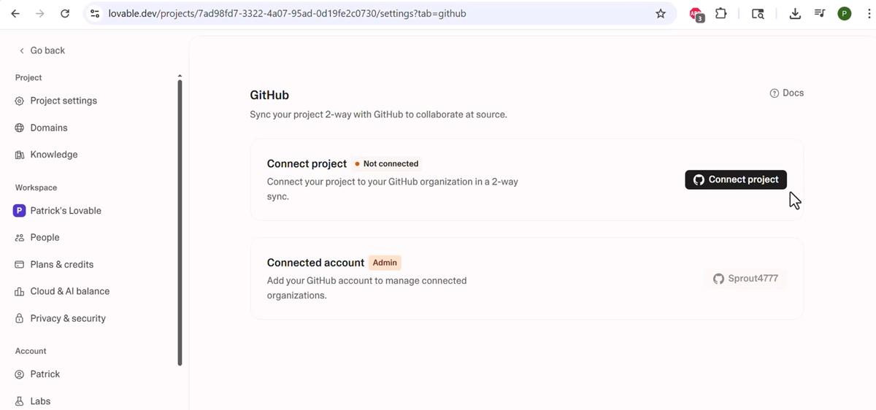Click the Labs flask icon
The width and height of the screenshot is (876, 410).
pos(20,401)
